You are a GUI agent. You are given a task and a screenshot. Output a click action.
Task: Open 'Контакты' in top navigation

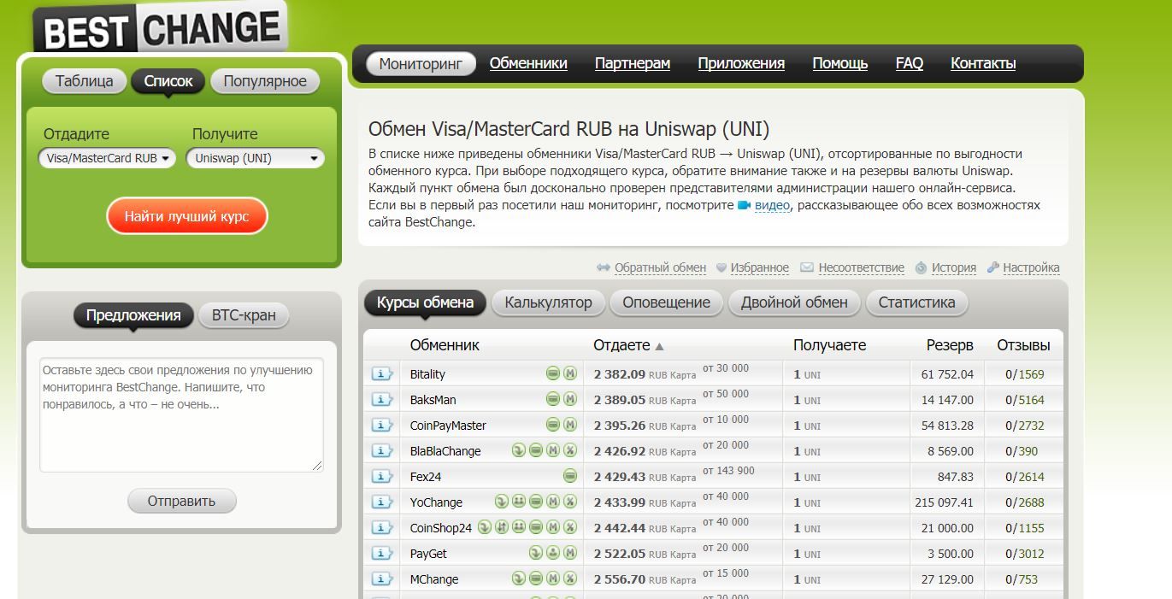pos(983,63)
